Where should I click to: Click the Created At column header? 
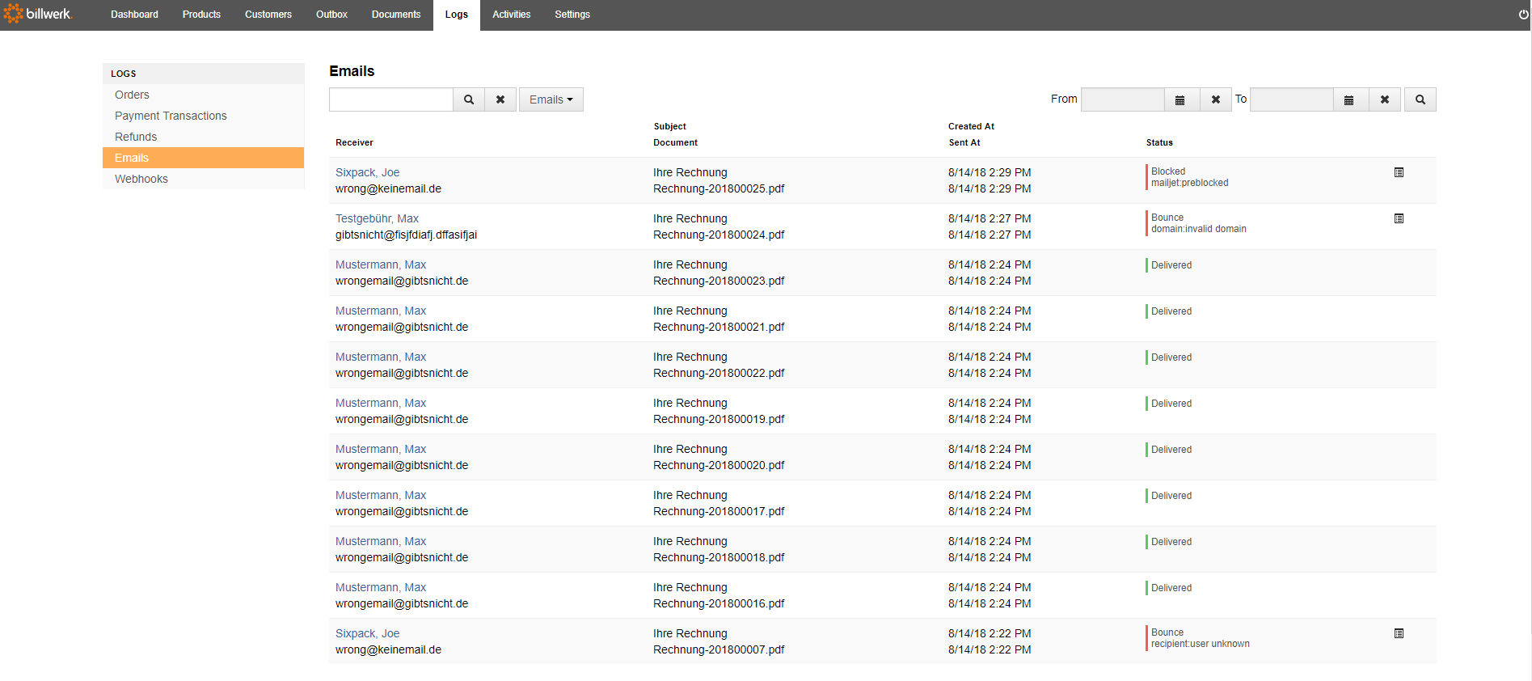pyautogui.click(x=971, y=126)
